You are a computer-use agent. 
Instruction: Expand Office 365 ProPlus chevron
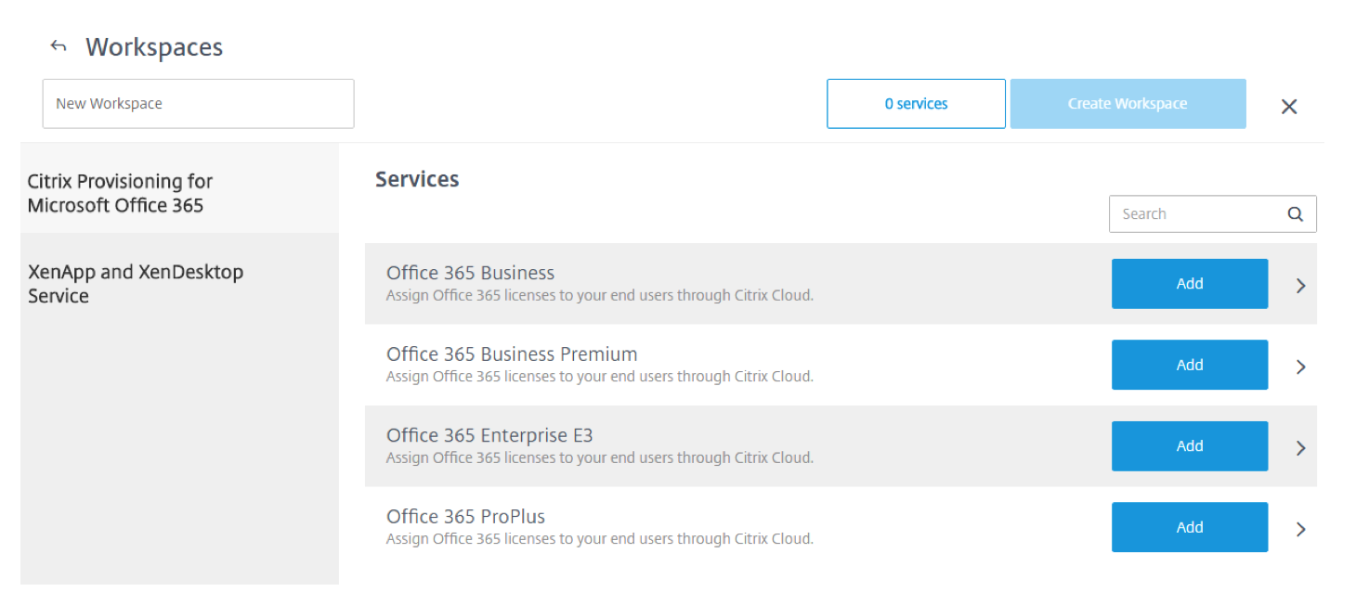(1301, 529)
